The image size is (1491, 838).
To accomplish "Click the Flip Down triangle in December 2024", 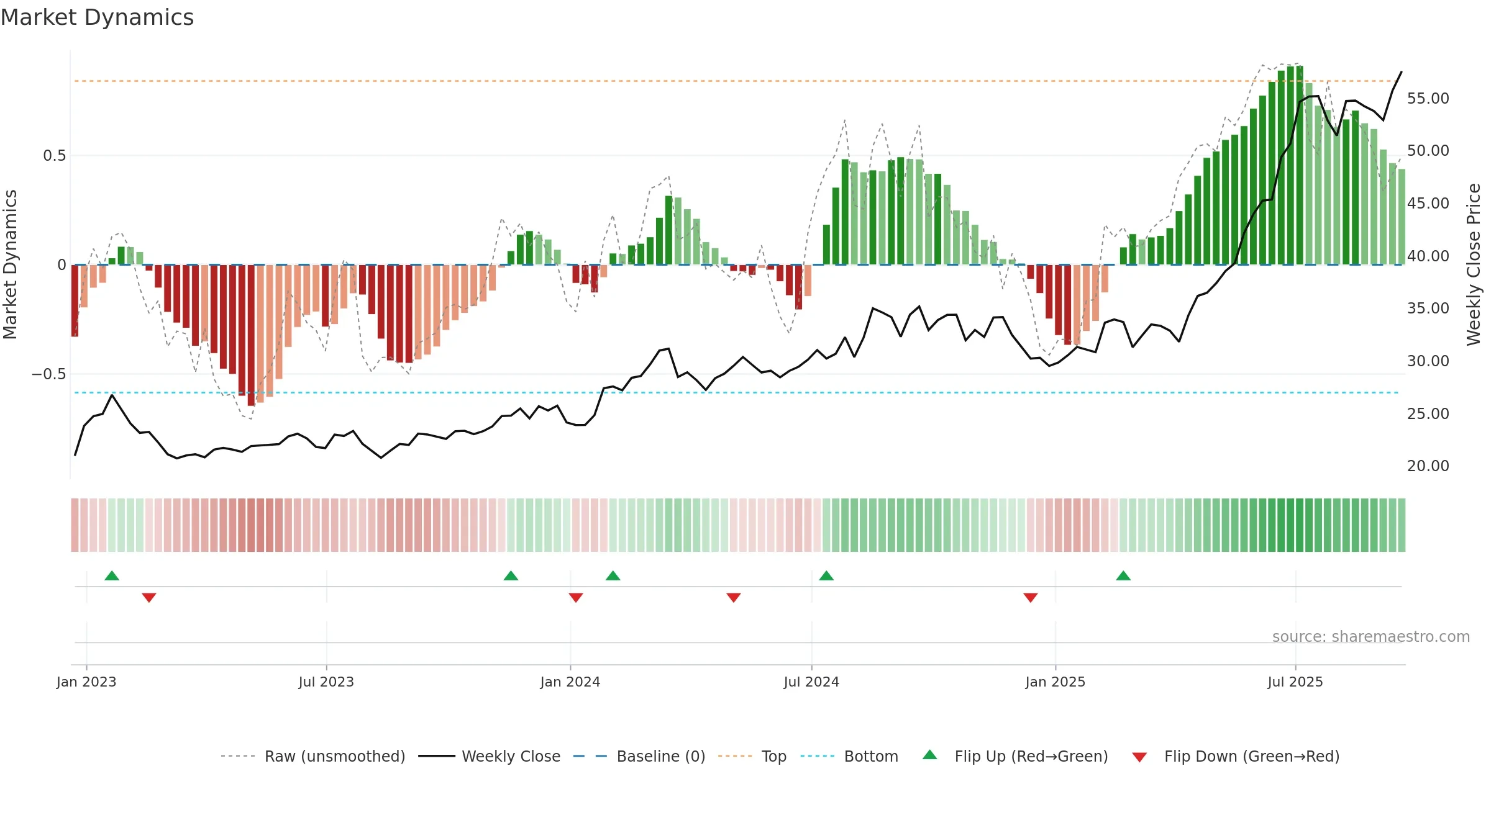I will [1031, 598].
